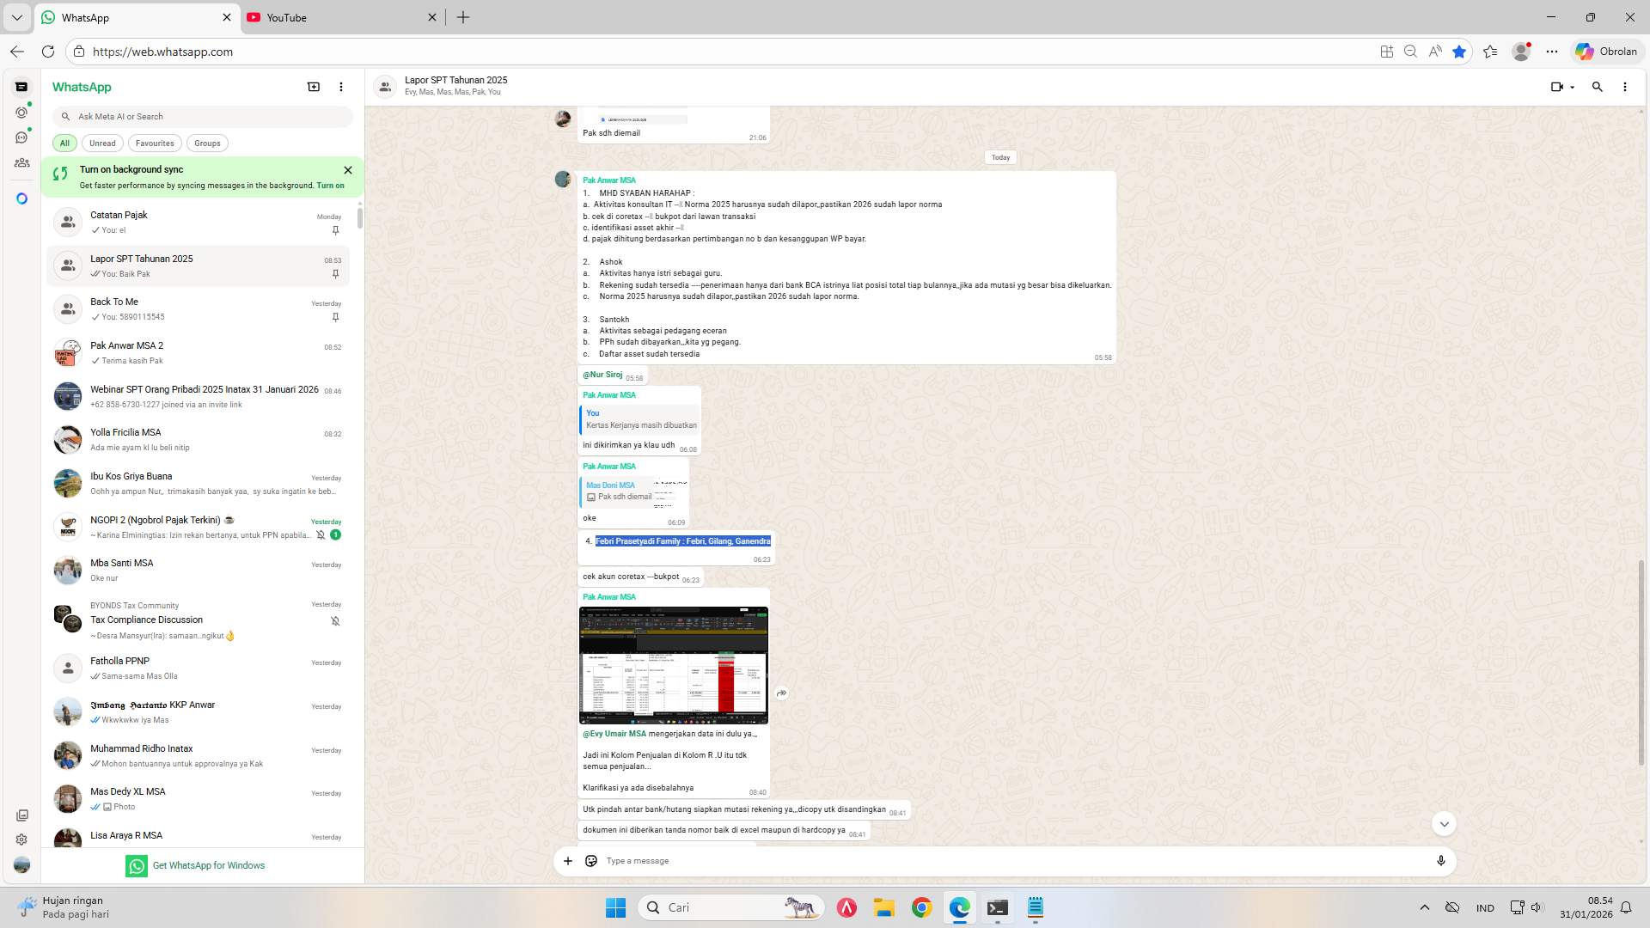This screenshot has width=1650, height=928.
Task: Open the new chat icon
Action: (x=314, y=87)
